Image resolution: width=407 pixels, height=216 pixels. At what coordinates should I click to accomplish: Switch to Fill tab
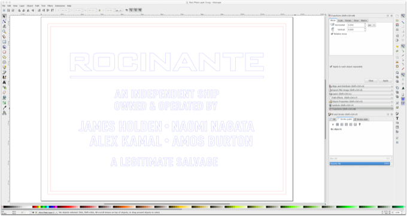(x=333, y=120)
